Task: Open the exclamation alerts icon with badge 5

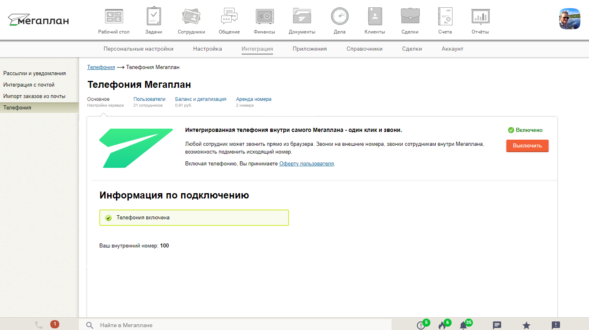Action: [421, 325]
